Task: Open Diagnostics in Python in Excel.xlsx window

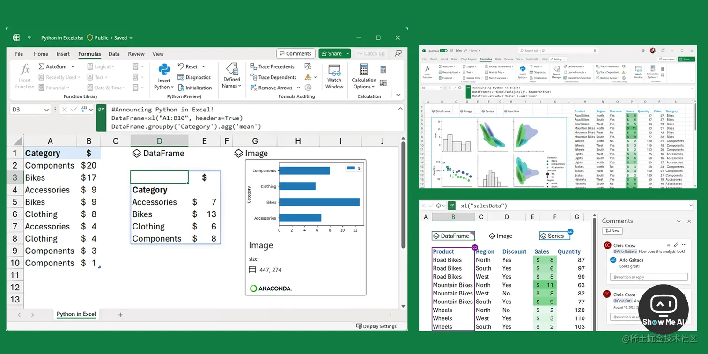Action: pyautogui.click(x=194, y=77)
